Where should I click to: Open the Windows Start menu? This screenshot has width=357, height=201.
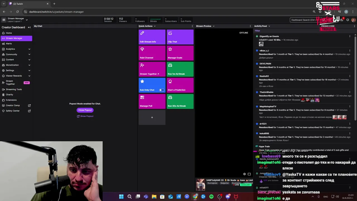click(x=121, y=197)
